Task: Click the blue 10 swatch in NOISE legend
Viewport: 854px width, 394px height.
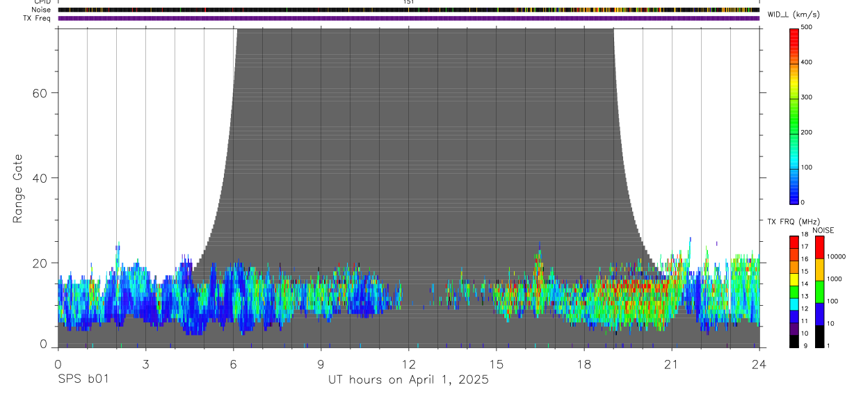Action: pos(819,314)
